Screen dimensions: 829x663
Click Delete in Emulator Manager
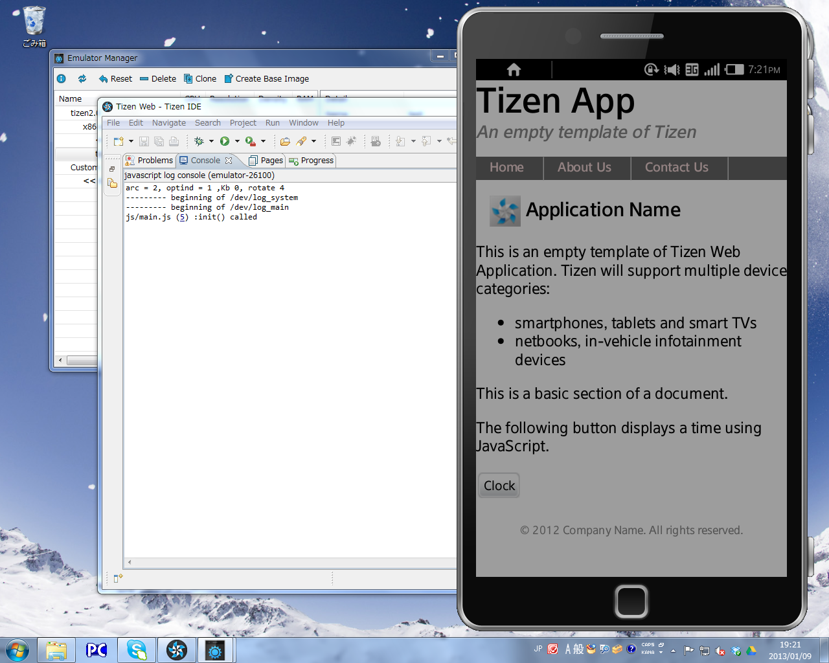(158, 79)
